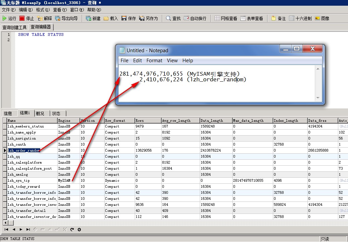
Task: Switch to 网格查看 grid view
Action: pos(226,18)
